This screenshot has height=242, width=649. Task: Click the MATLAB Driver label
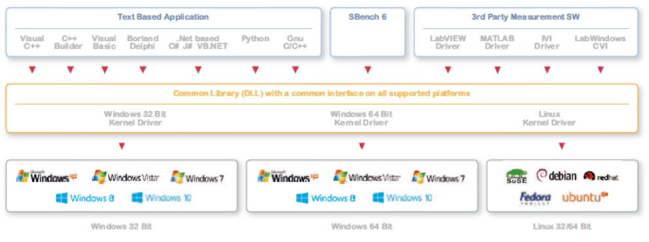point(497,42)
